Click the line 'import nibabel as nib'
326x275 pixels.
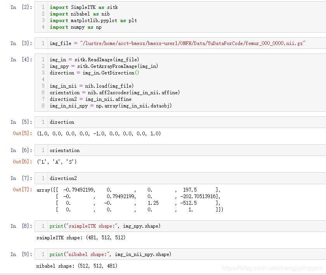click(x=80, y=14)
